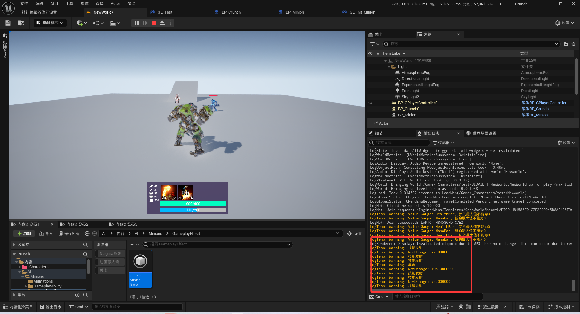Click search icon in Favorites section
The width and height of the screenshot is (580, 314).
click(85, 245)
